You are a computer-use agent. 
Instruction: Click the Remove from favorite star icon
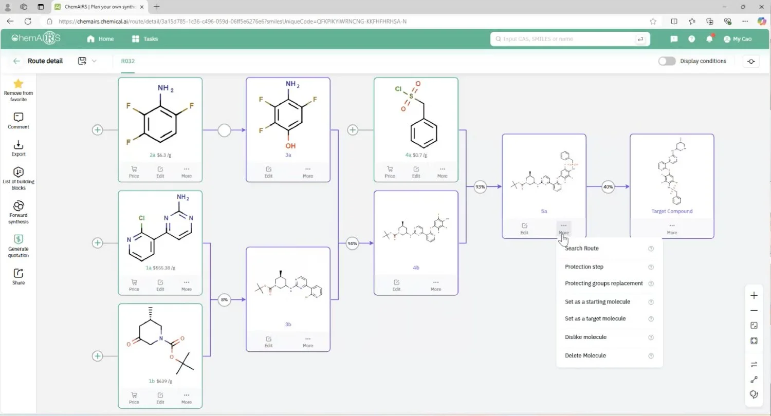pos(19,84)
